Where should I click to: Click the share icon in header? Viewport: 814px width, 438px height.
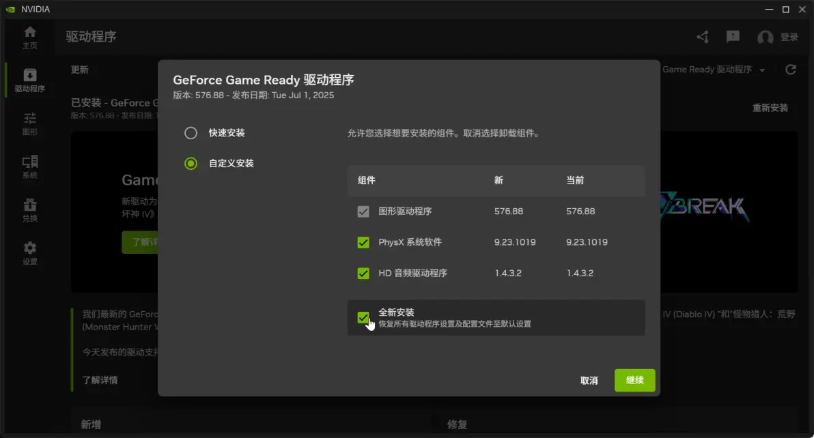[703, 37]
